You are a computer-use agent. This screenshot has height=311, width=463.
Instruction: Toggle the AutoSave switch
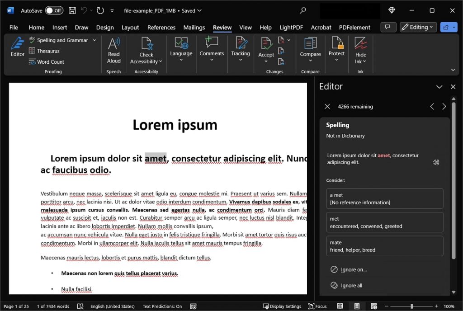click(x=54, y=10)
